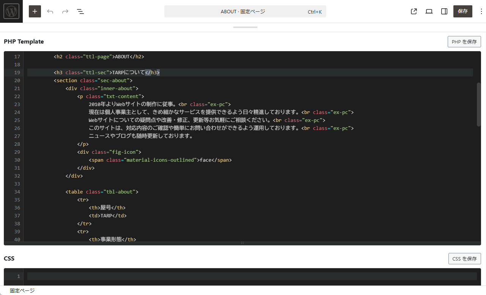Screen dimensions: 486x295
Task: Open the document overview list icon
Action: (80, 11)
